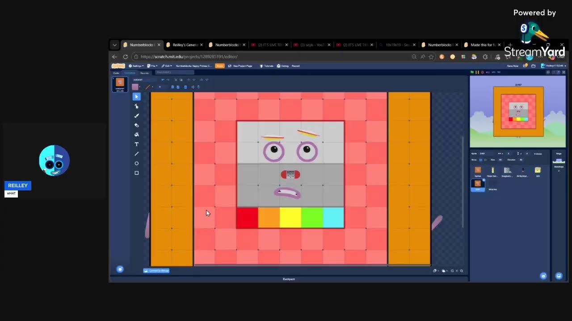Open the File dropdown menu
This screenshot has height=321, width=572.
[x=152, y=66]
